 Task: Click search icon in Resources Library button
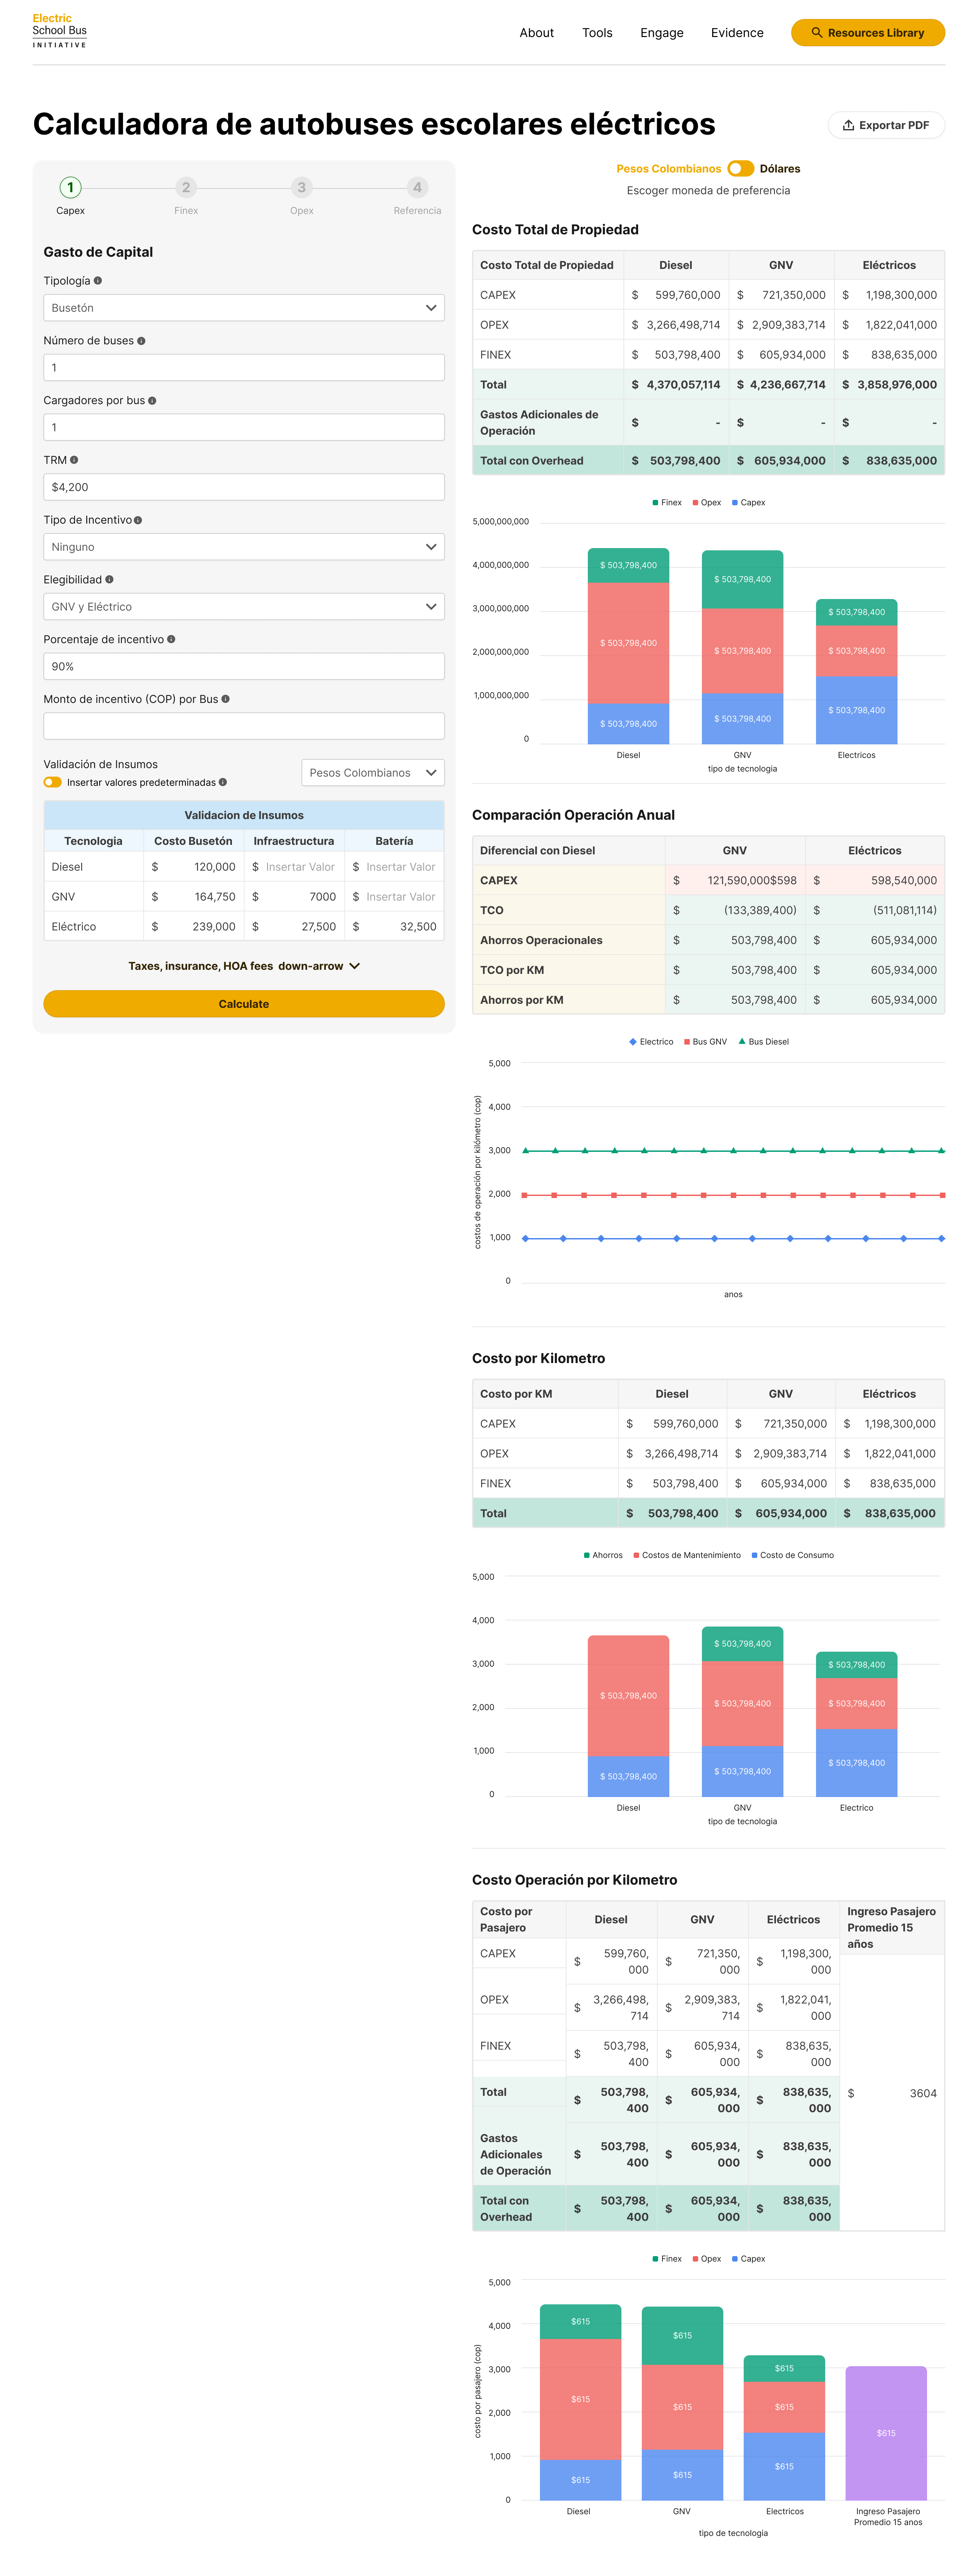[817, 33]
